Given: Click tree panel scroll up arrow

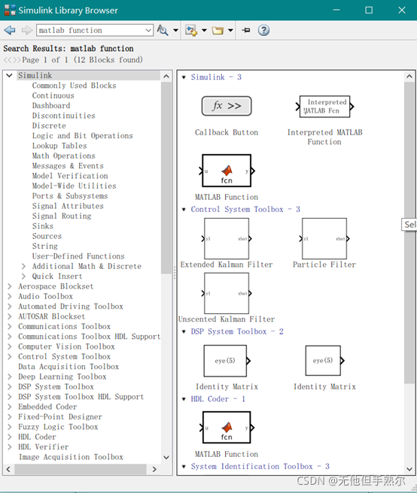Looking at the screenshot, I should (166, 76).
